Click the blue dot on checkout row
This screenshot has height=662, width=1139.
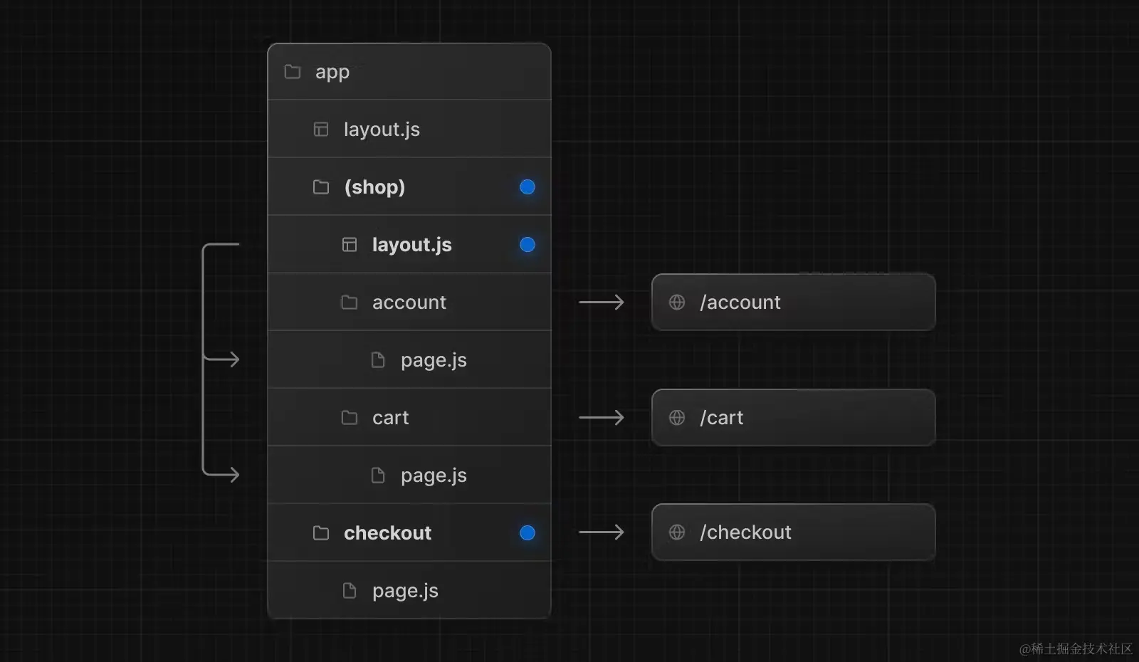pyautogui.click(x=527, y=532)
